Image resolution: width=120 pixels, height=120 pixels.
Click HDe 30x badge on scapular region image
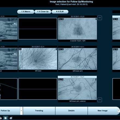click(61, 19)
